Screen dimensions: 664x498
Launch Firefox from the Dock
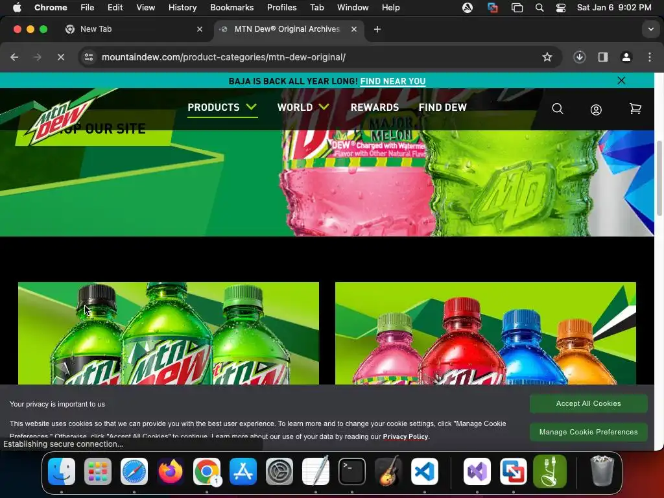[171, 471]
